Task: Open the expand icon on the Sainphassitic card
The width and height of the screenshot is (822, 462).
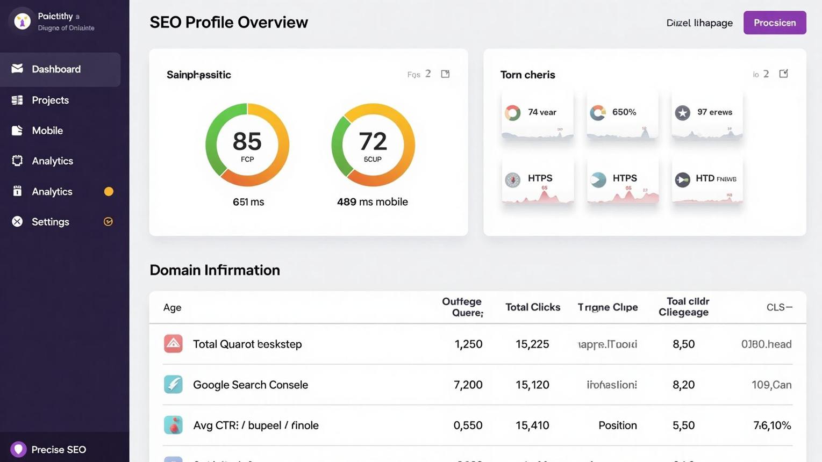Action: point(445,74)
